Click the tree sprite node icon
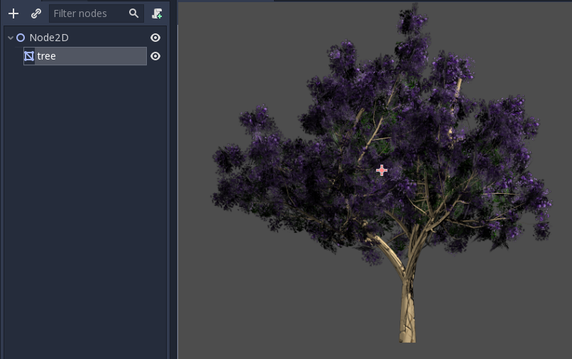572x359 pixels. point(29,56)
